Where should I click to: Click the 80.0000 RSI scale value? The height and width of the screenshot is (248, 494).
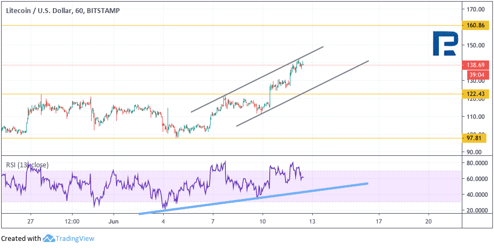click(477, 164)
